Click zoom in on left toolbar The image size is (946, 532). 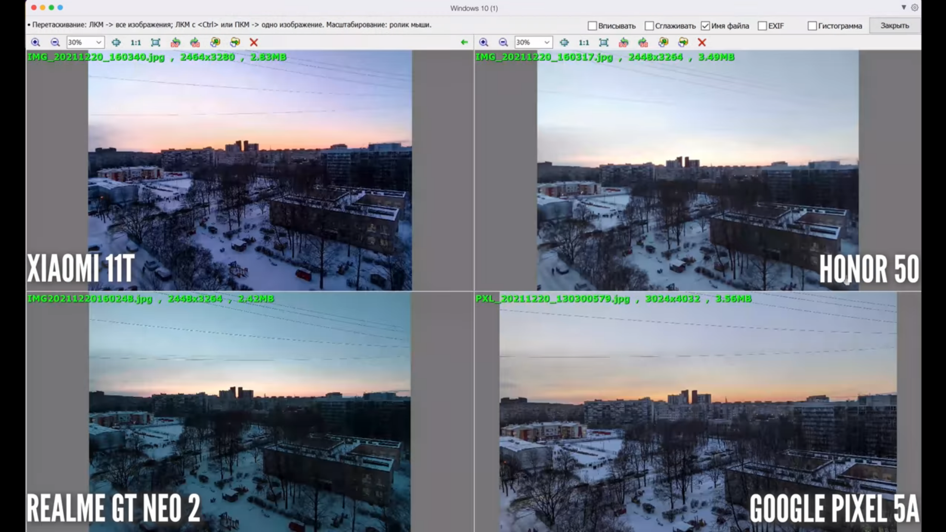click(x=35, y=42)
